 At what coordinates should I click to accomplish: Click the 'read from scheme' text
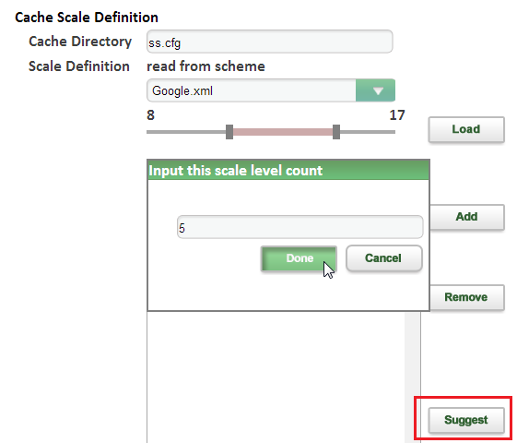[x=206, y=66]
